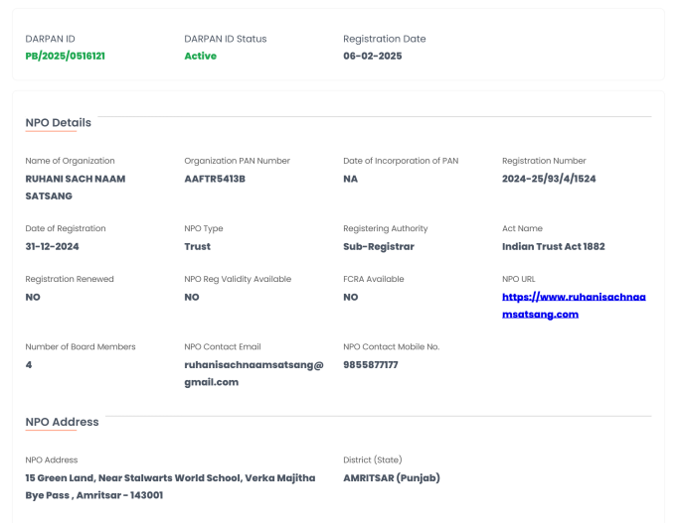Screen dimensions: 676x523
Task: Click the Registration Number label
Action: [544, 161]
